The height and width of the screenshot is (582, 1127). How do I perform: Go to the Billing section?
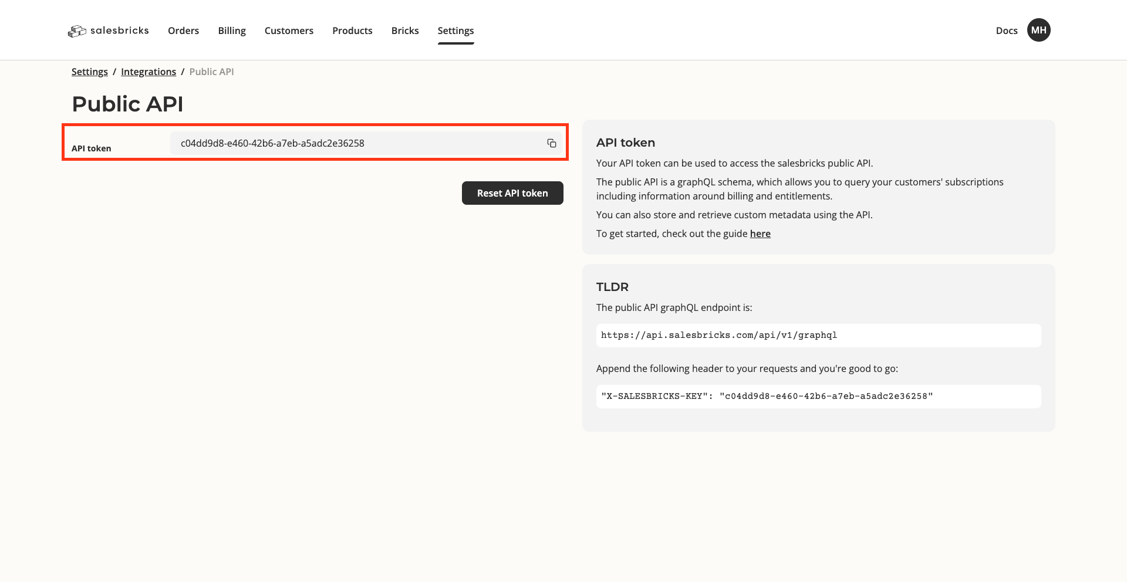232,31
